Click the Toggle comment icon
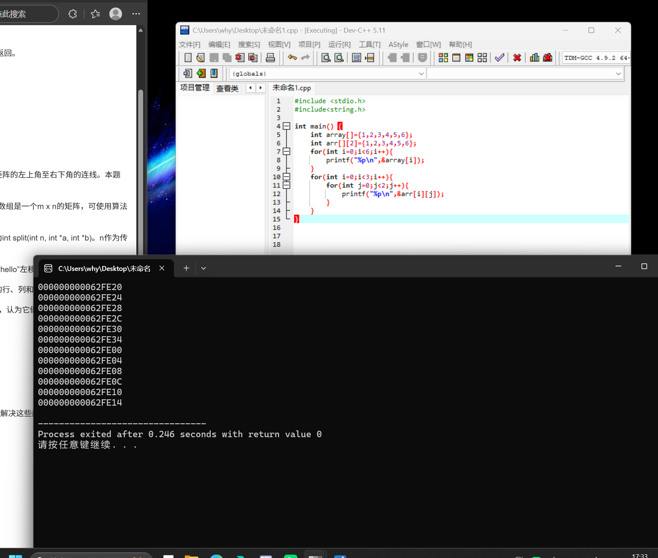The width and height of the screenshot is (658, 558). click(423, 57)
